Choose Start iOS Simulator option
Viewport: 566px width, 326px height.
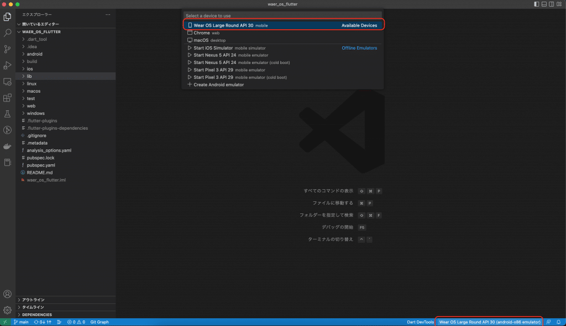(284, 48)
